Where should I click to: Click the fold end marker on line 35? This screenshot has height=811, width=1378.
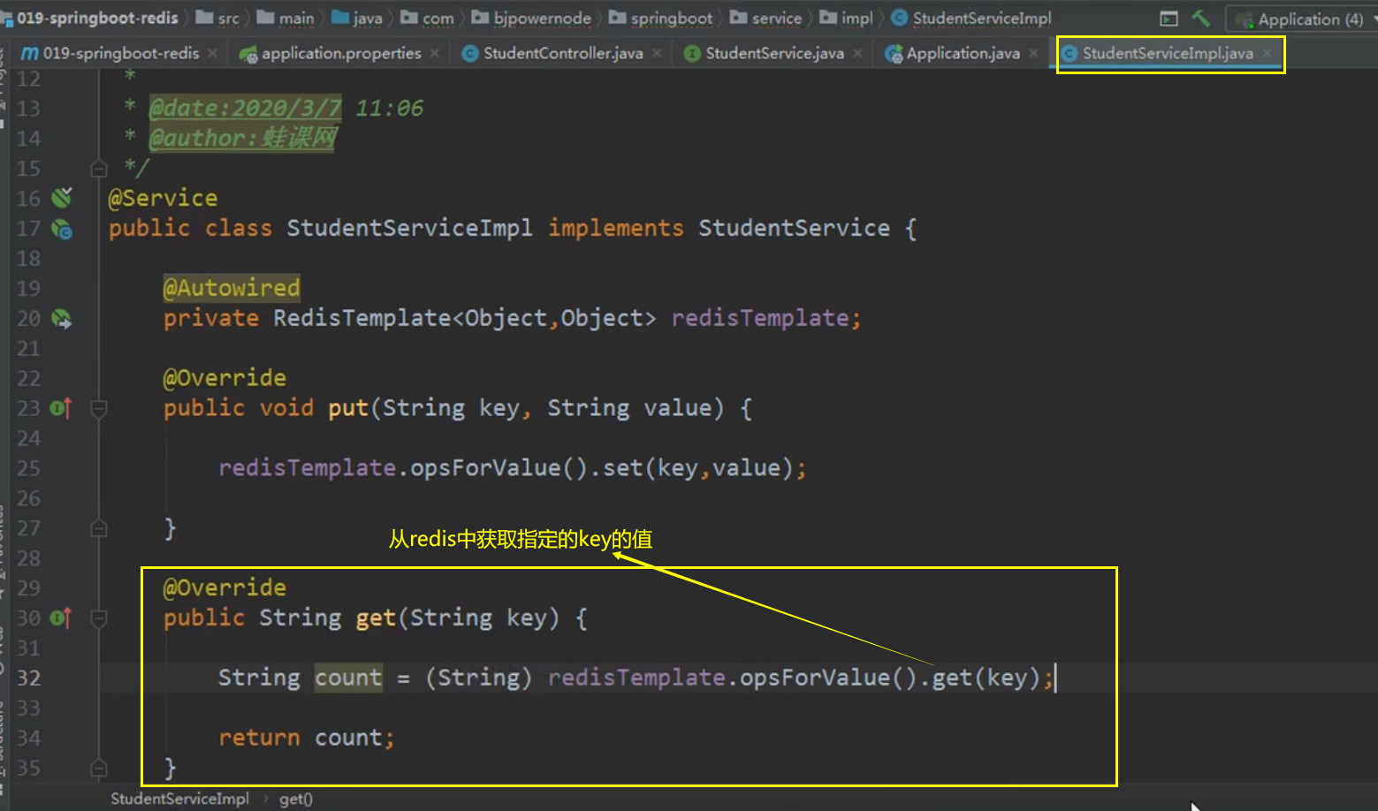pos(99,768)
